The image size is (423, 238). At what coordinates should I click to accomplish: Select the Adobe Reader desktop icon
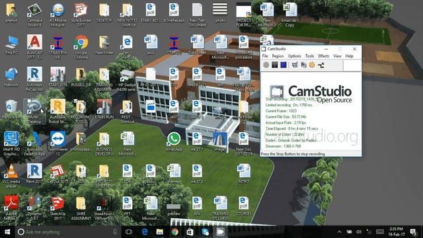[11, 208]
